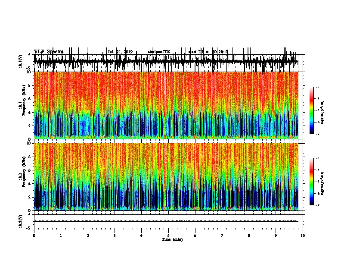Click the time axis tick label '4'
341x264 pixels.
tap(142, 236)
